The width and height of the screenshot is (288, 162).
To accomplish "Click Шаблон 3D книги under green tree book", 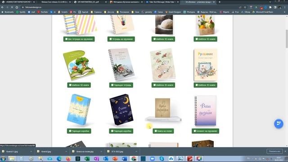I will 79,85.
